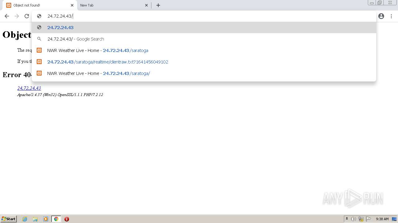Click XAMPP icon of /saratoga suggestion

[39, 50]
